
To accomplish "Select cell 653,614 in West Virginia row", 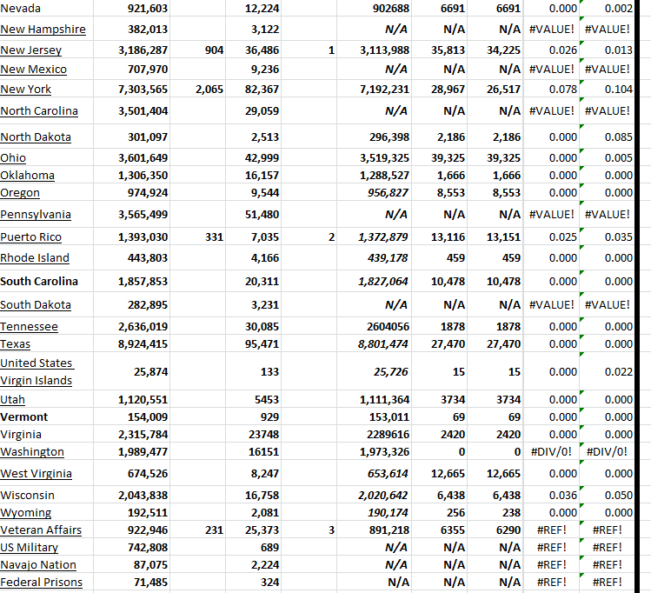I will click(374, 473).
